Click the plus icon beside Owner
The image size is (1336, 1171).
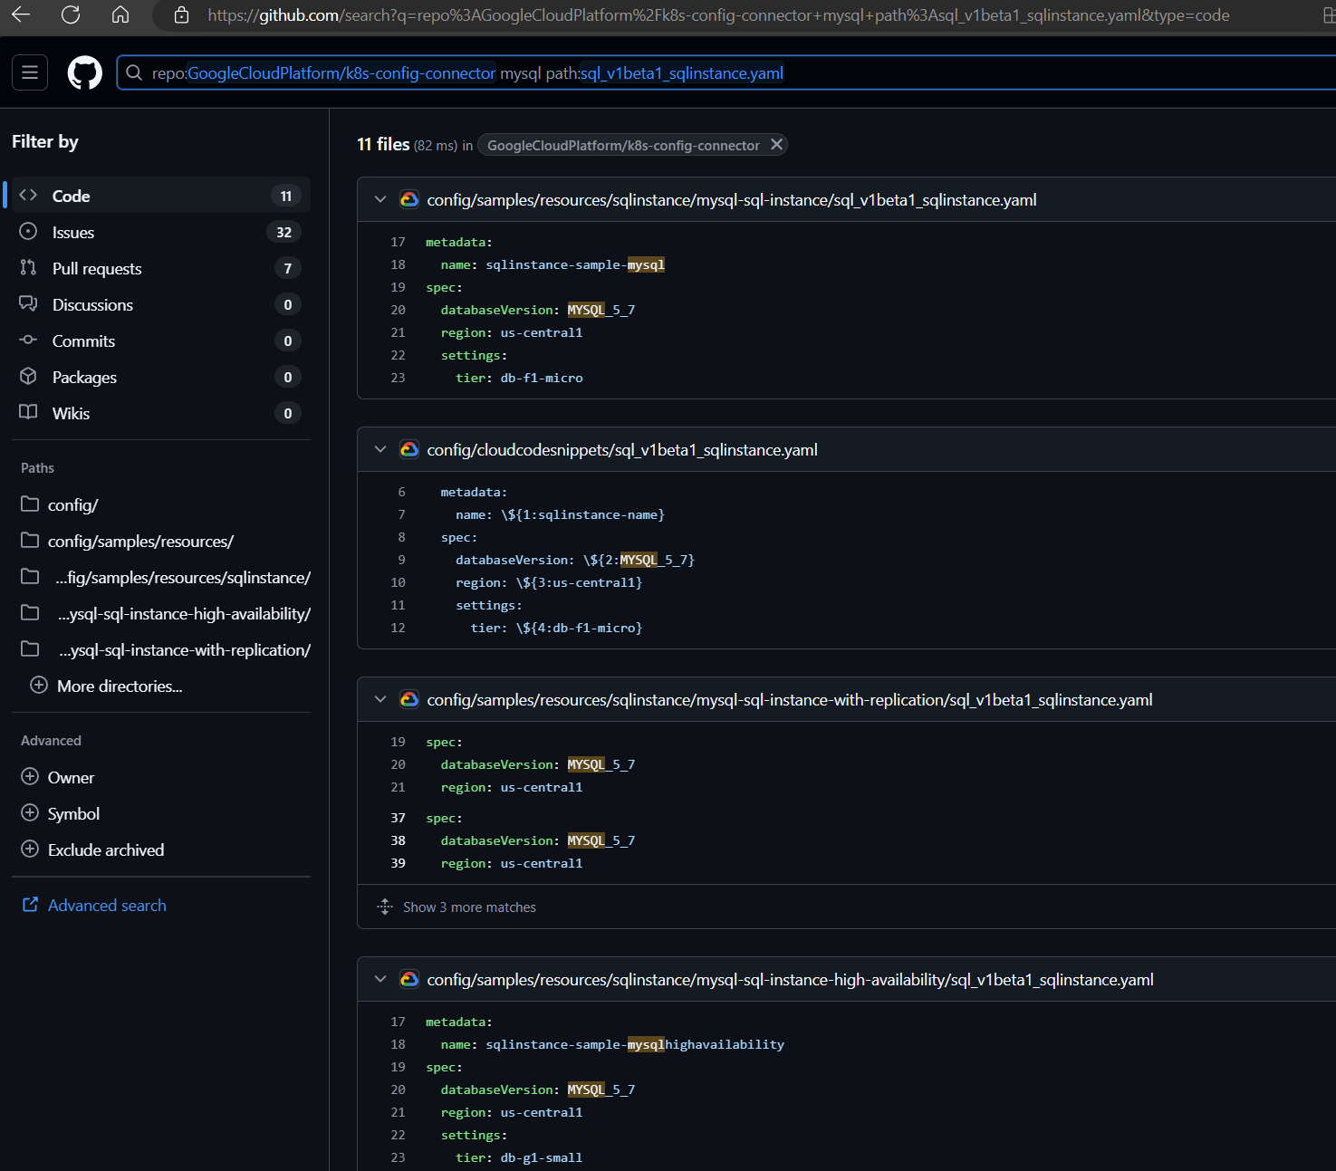click(x=30, y=777)
